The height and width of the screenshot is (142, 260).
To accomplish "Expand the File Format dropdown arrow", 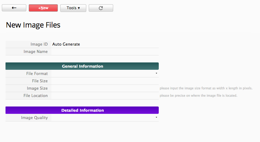I will pyautogui.click(x=156, y=73).
